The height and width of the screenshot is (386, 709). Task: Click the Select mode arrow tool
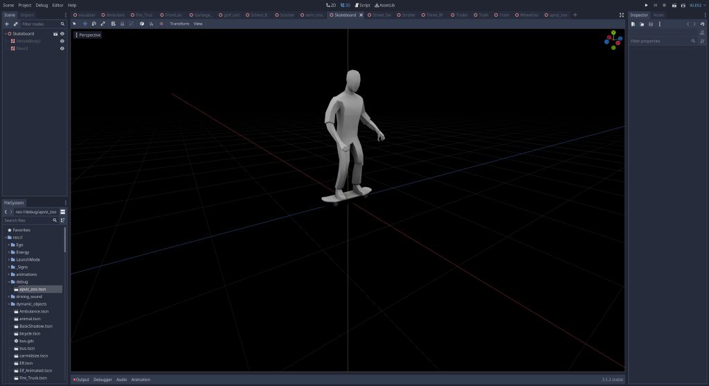[75, 24]
